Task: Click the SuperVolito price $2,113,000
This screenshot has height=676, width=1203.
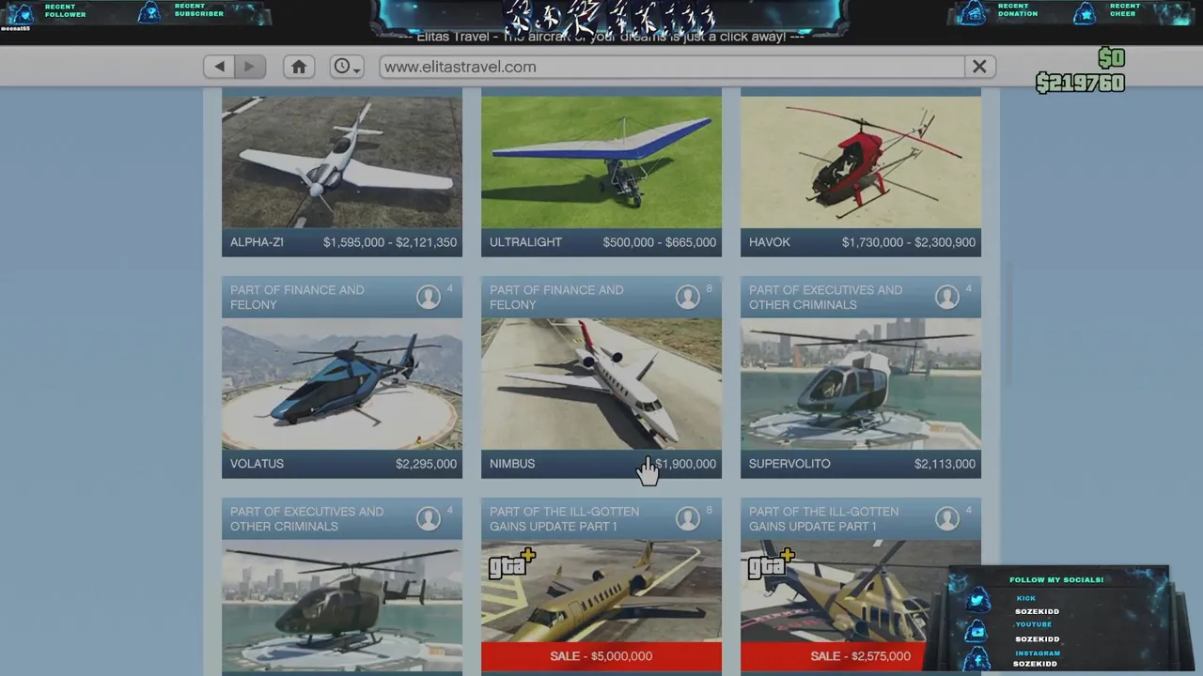Action: tap(945, 464)
